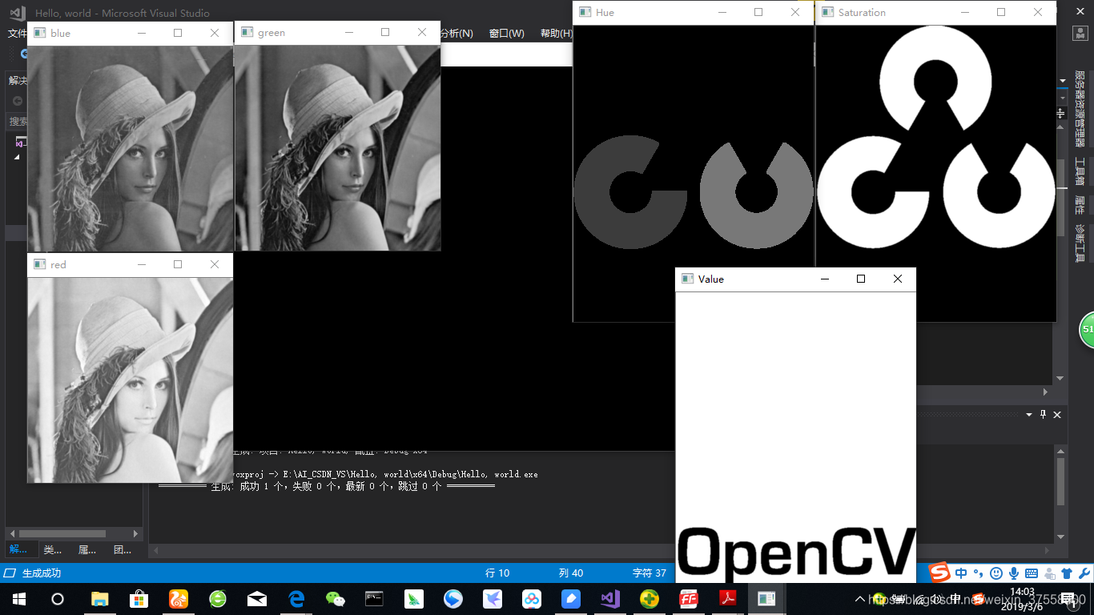The height and width of the screenshot is (615, 1094).
Task: Switch to the 属... property manager bottom tab
Action: [x=87, y=550]
